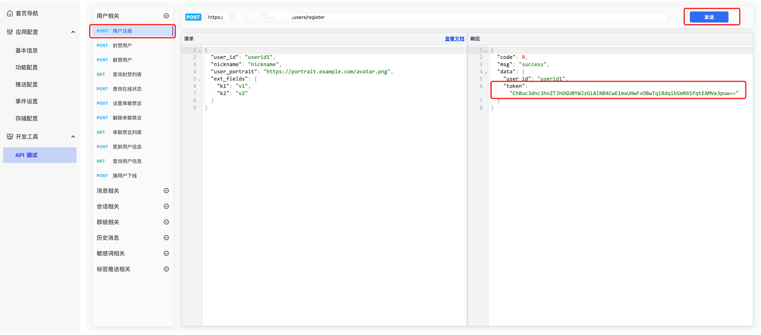Collapse the 用户相关 section chevron icon
The height and width of the screenshot is (335, 761).
166,16
